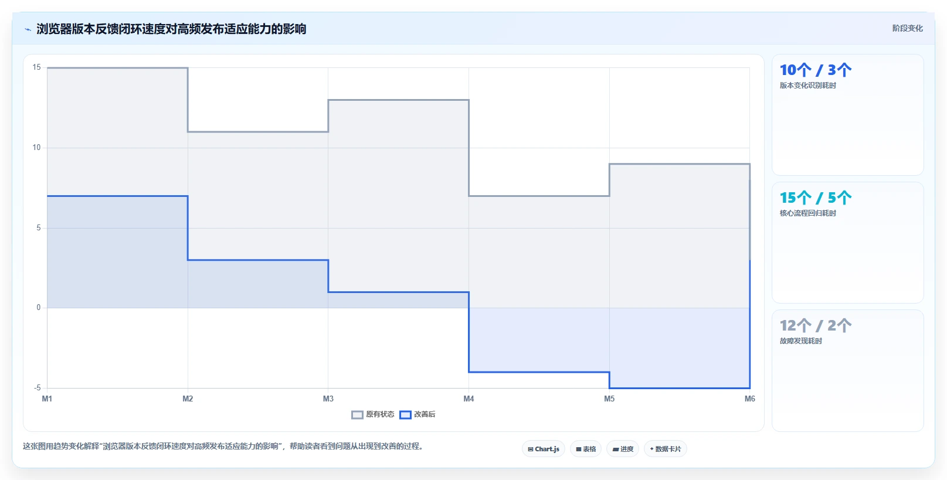Click the M1 axis label

(x=47, y=399)
